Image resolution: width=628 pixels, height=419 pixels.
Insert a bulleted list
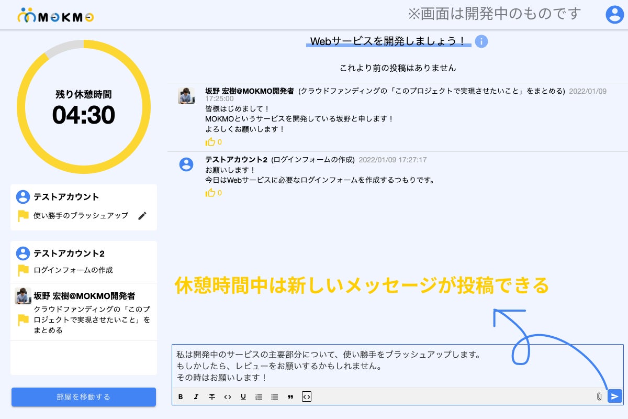pos(275,397)
